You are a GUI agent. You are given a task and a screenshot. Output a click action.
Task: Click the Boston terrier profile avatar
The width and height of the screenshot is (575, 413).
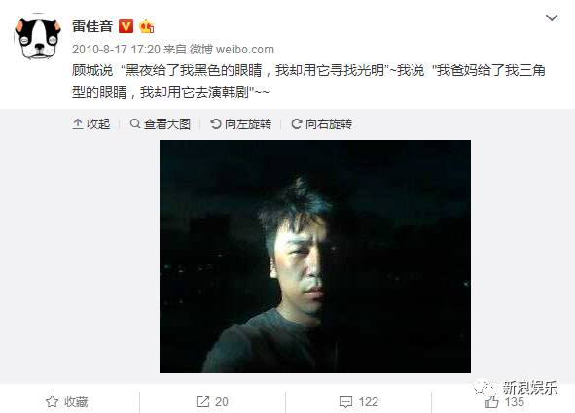pyautogui.click(x=38, y=39)
